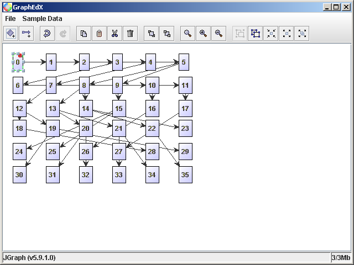Image resolution: width=354 pixels, height=265 pixels.
Task: Click the connect edge toolbar icon
Action: coord(27,34)
